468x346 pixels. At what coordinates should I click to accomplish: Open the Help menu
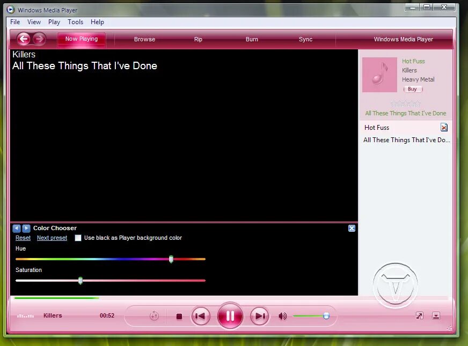(97, 22)
